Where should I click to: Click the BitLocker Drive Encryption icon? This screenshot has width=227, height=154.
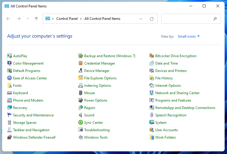(x=151, y=56)
